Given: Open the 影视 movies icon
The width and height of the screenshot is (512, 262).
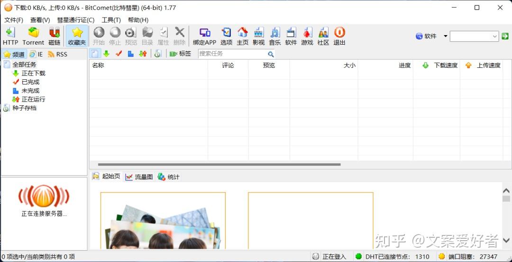Looking at the screenshot, I should pos(259,36).
